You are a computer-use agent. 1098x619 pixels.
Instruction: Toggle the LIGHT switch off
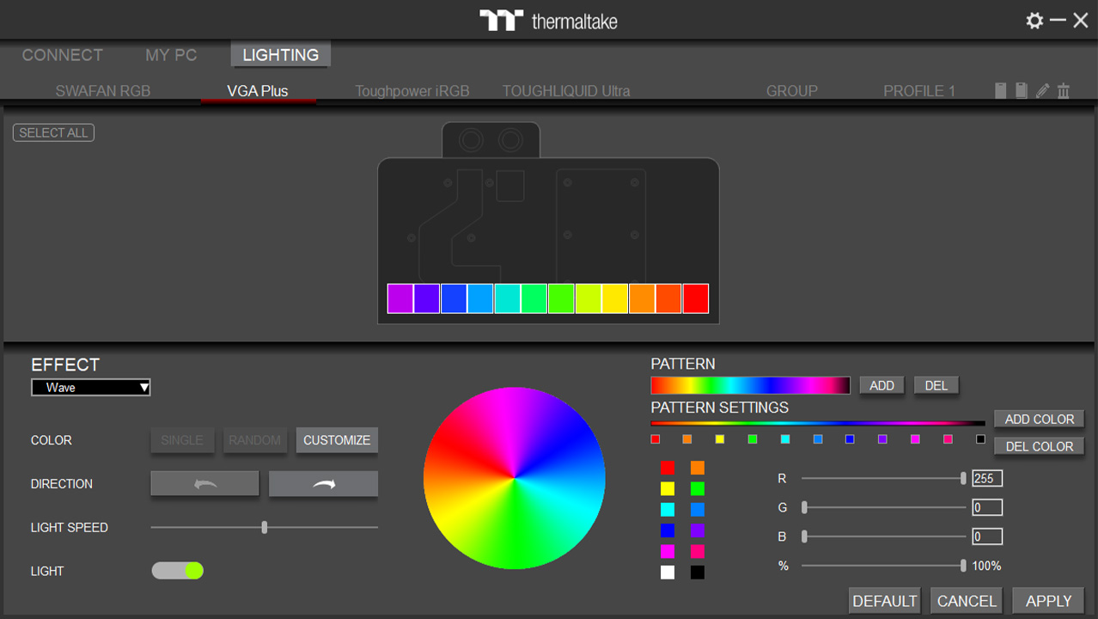pyautogui.click(x=178, y=570)
